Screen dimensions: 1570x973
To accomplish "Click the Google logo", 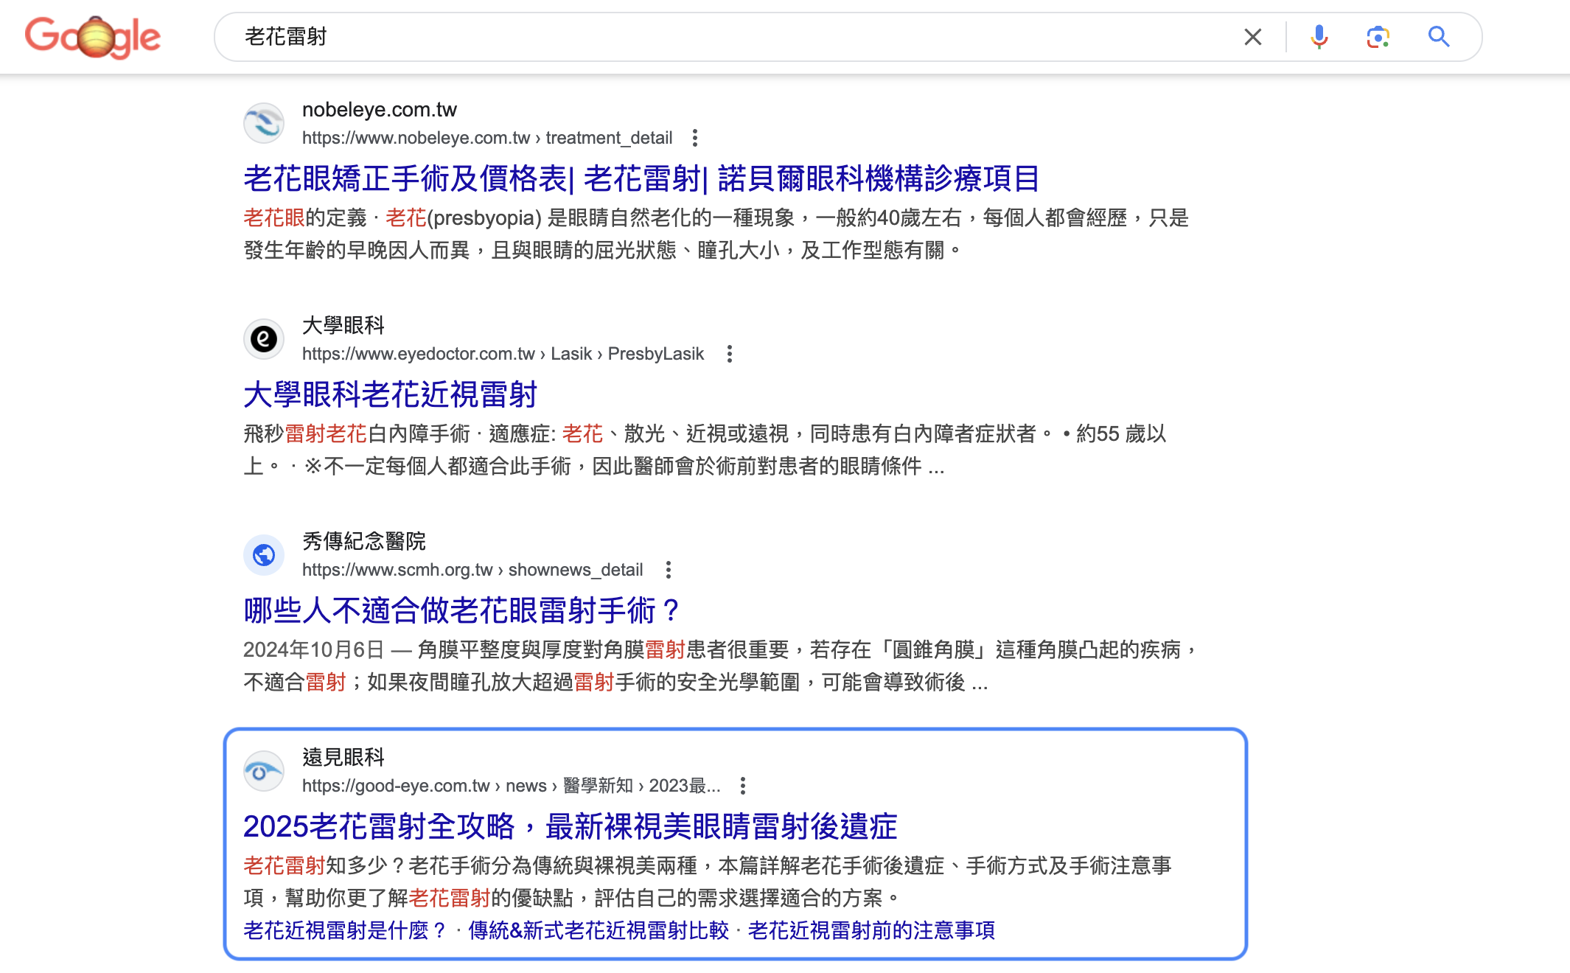I will click(x=92, y=37).
